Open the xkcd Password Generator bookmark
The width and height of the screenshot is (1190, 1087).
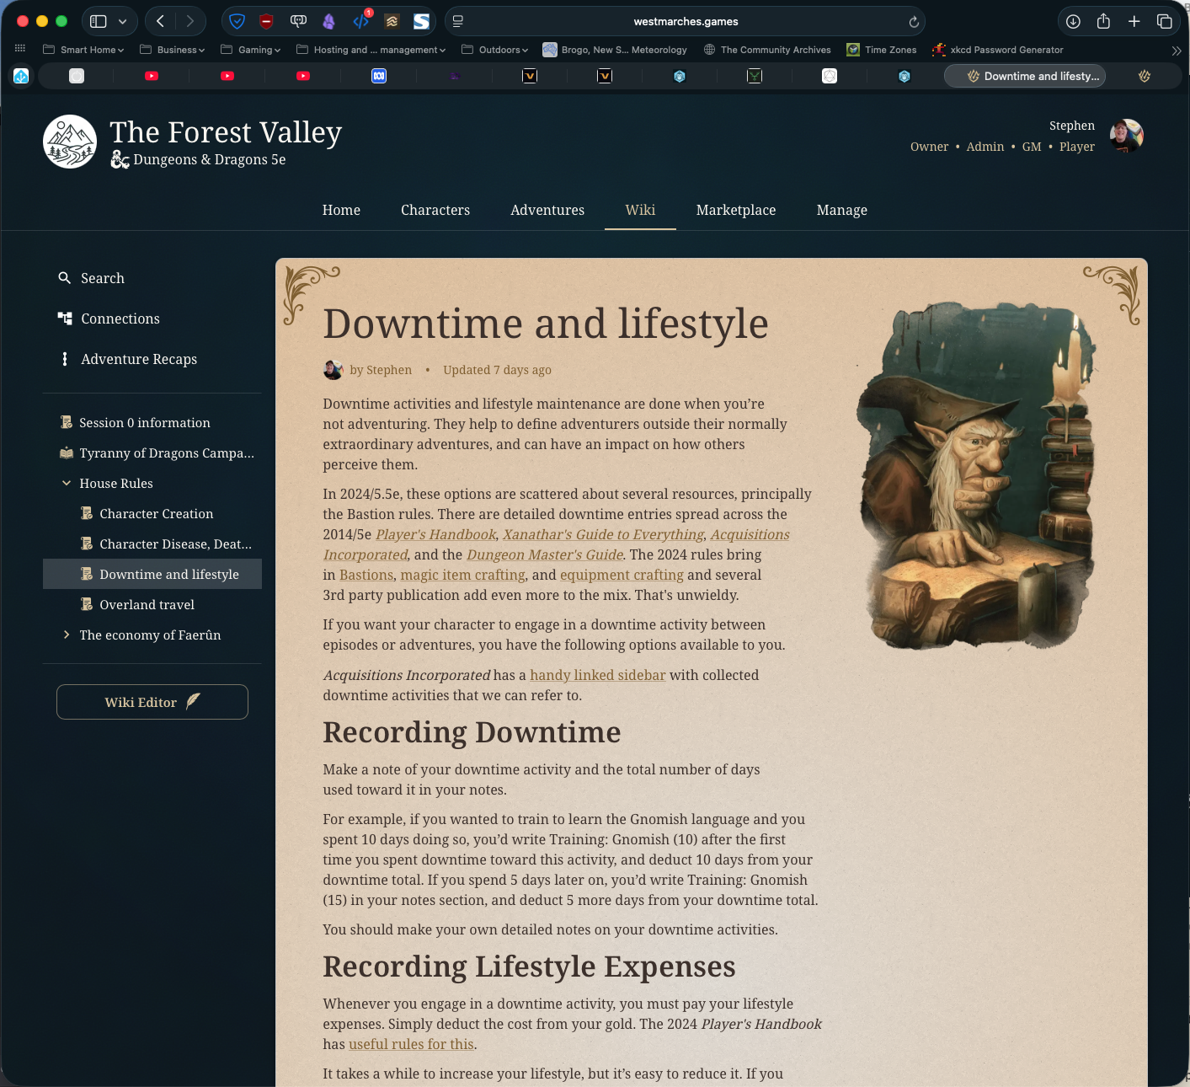998,50
